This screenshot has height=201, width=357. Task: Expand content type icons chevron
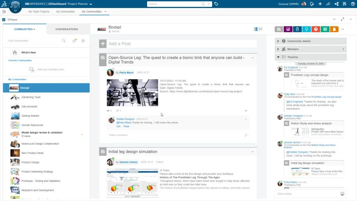point(343,29)
